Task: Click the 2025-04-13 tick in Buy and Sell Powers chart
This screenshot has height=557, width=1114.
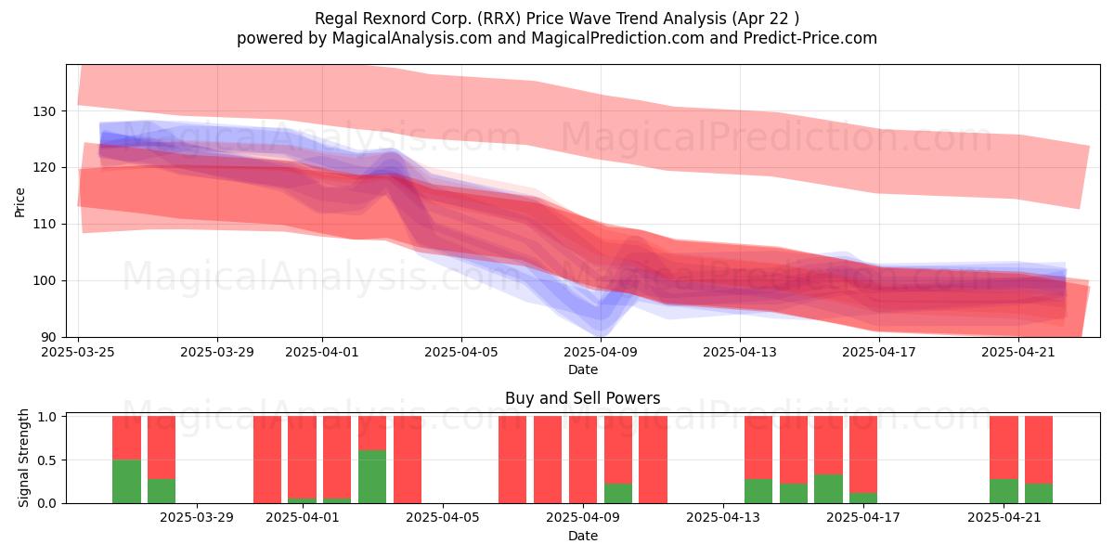Action: [x=722, y=518]
